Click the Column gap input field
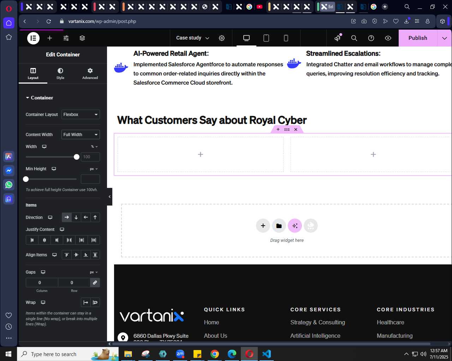452x361 pixels. click(42, 282)
